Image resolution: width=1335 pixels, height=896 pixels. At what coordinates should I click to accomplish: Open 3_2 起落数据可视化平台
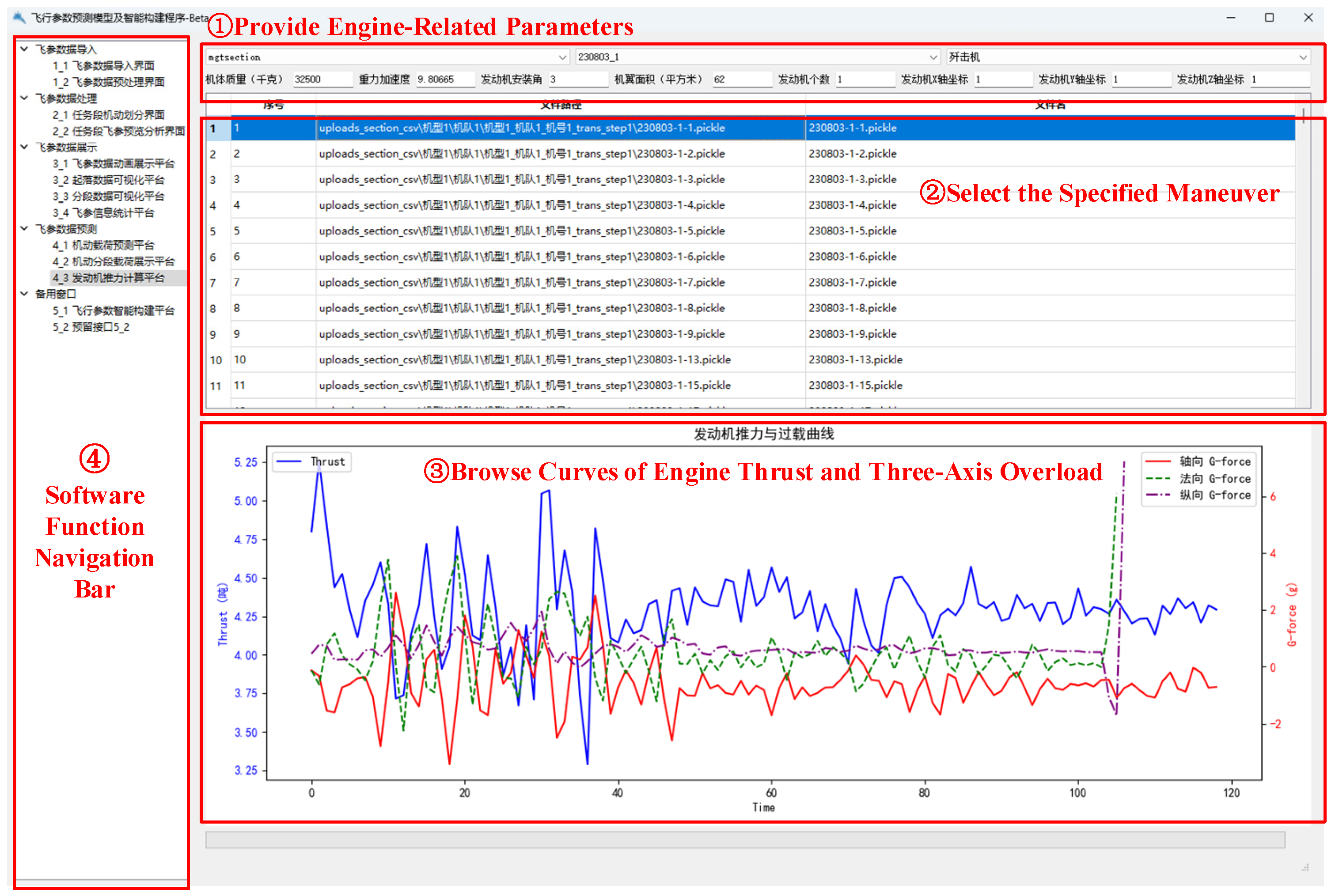[x=109, y=180]
